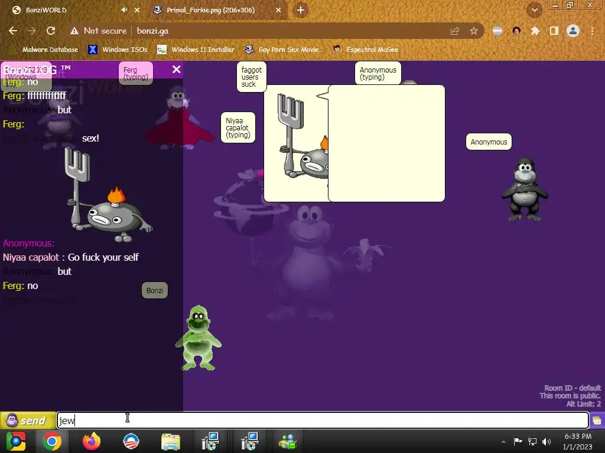This screenshot has width=605, height=453.
Task: Open the Action Center flag icon
Action: 518,441
